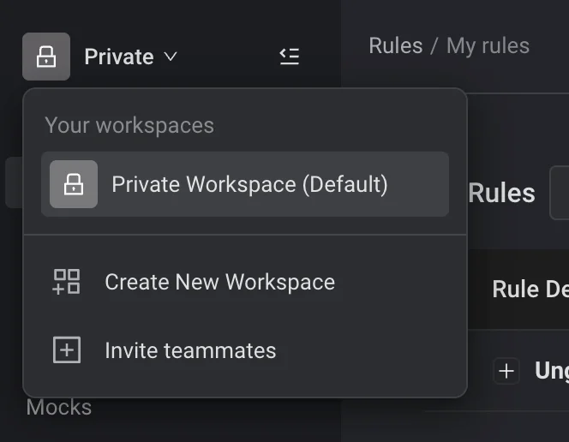Click the lock icon in the sidebar header

point(46,57)
